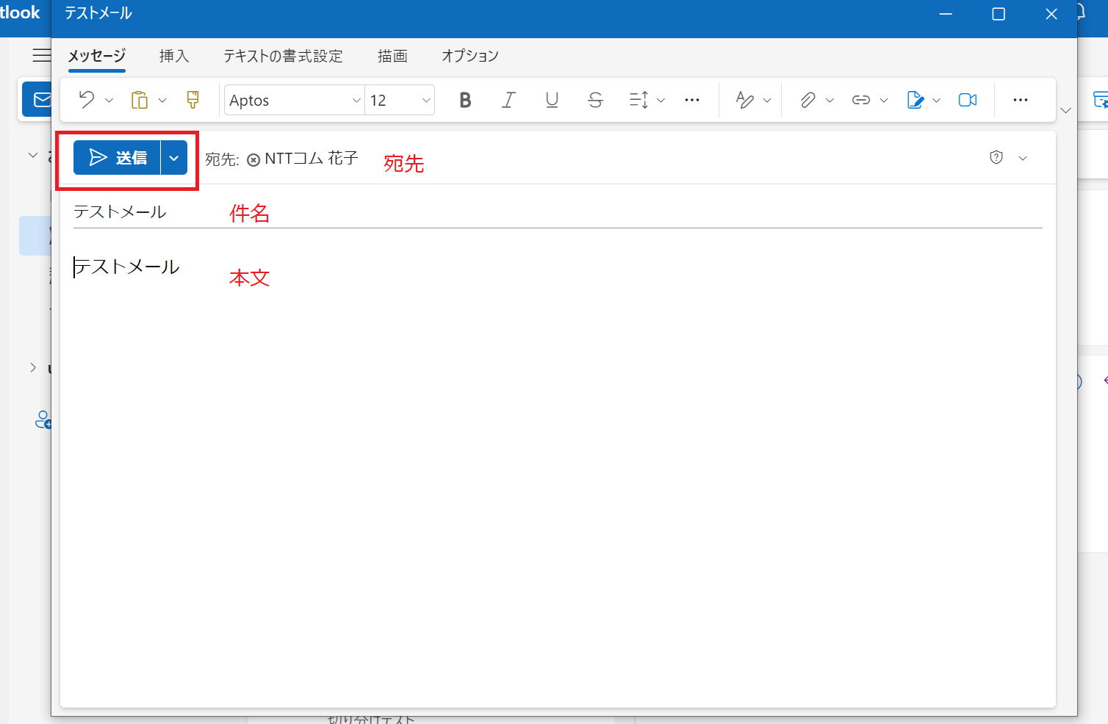Screen dimensions: 1108x724
Task: Click the Signature pen icon
Action: point(915,100)
